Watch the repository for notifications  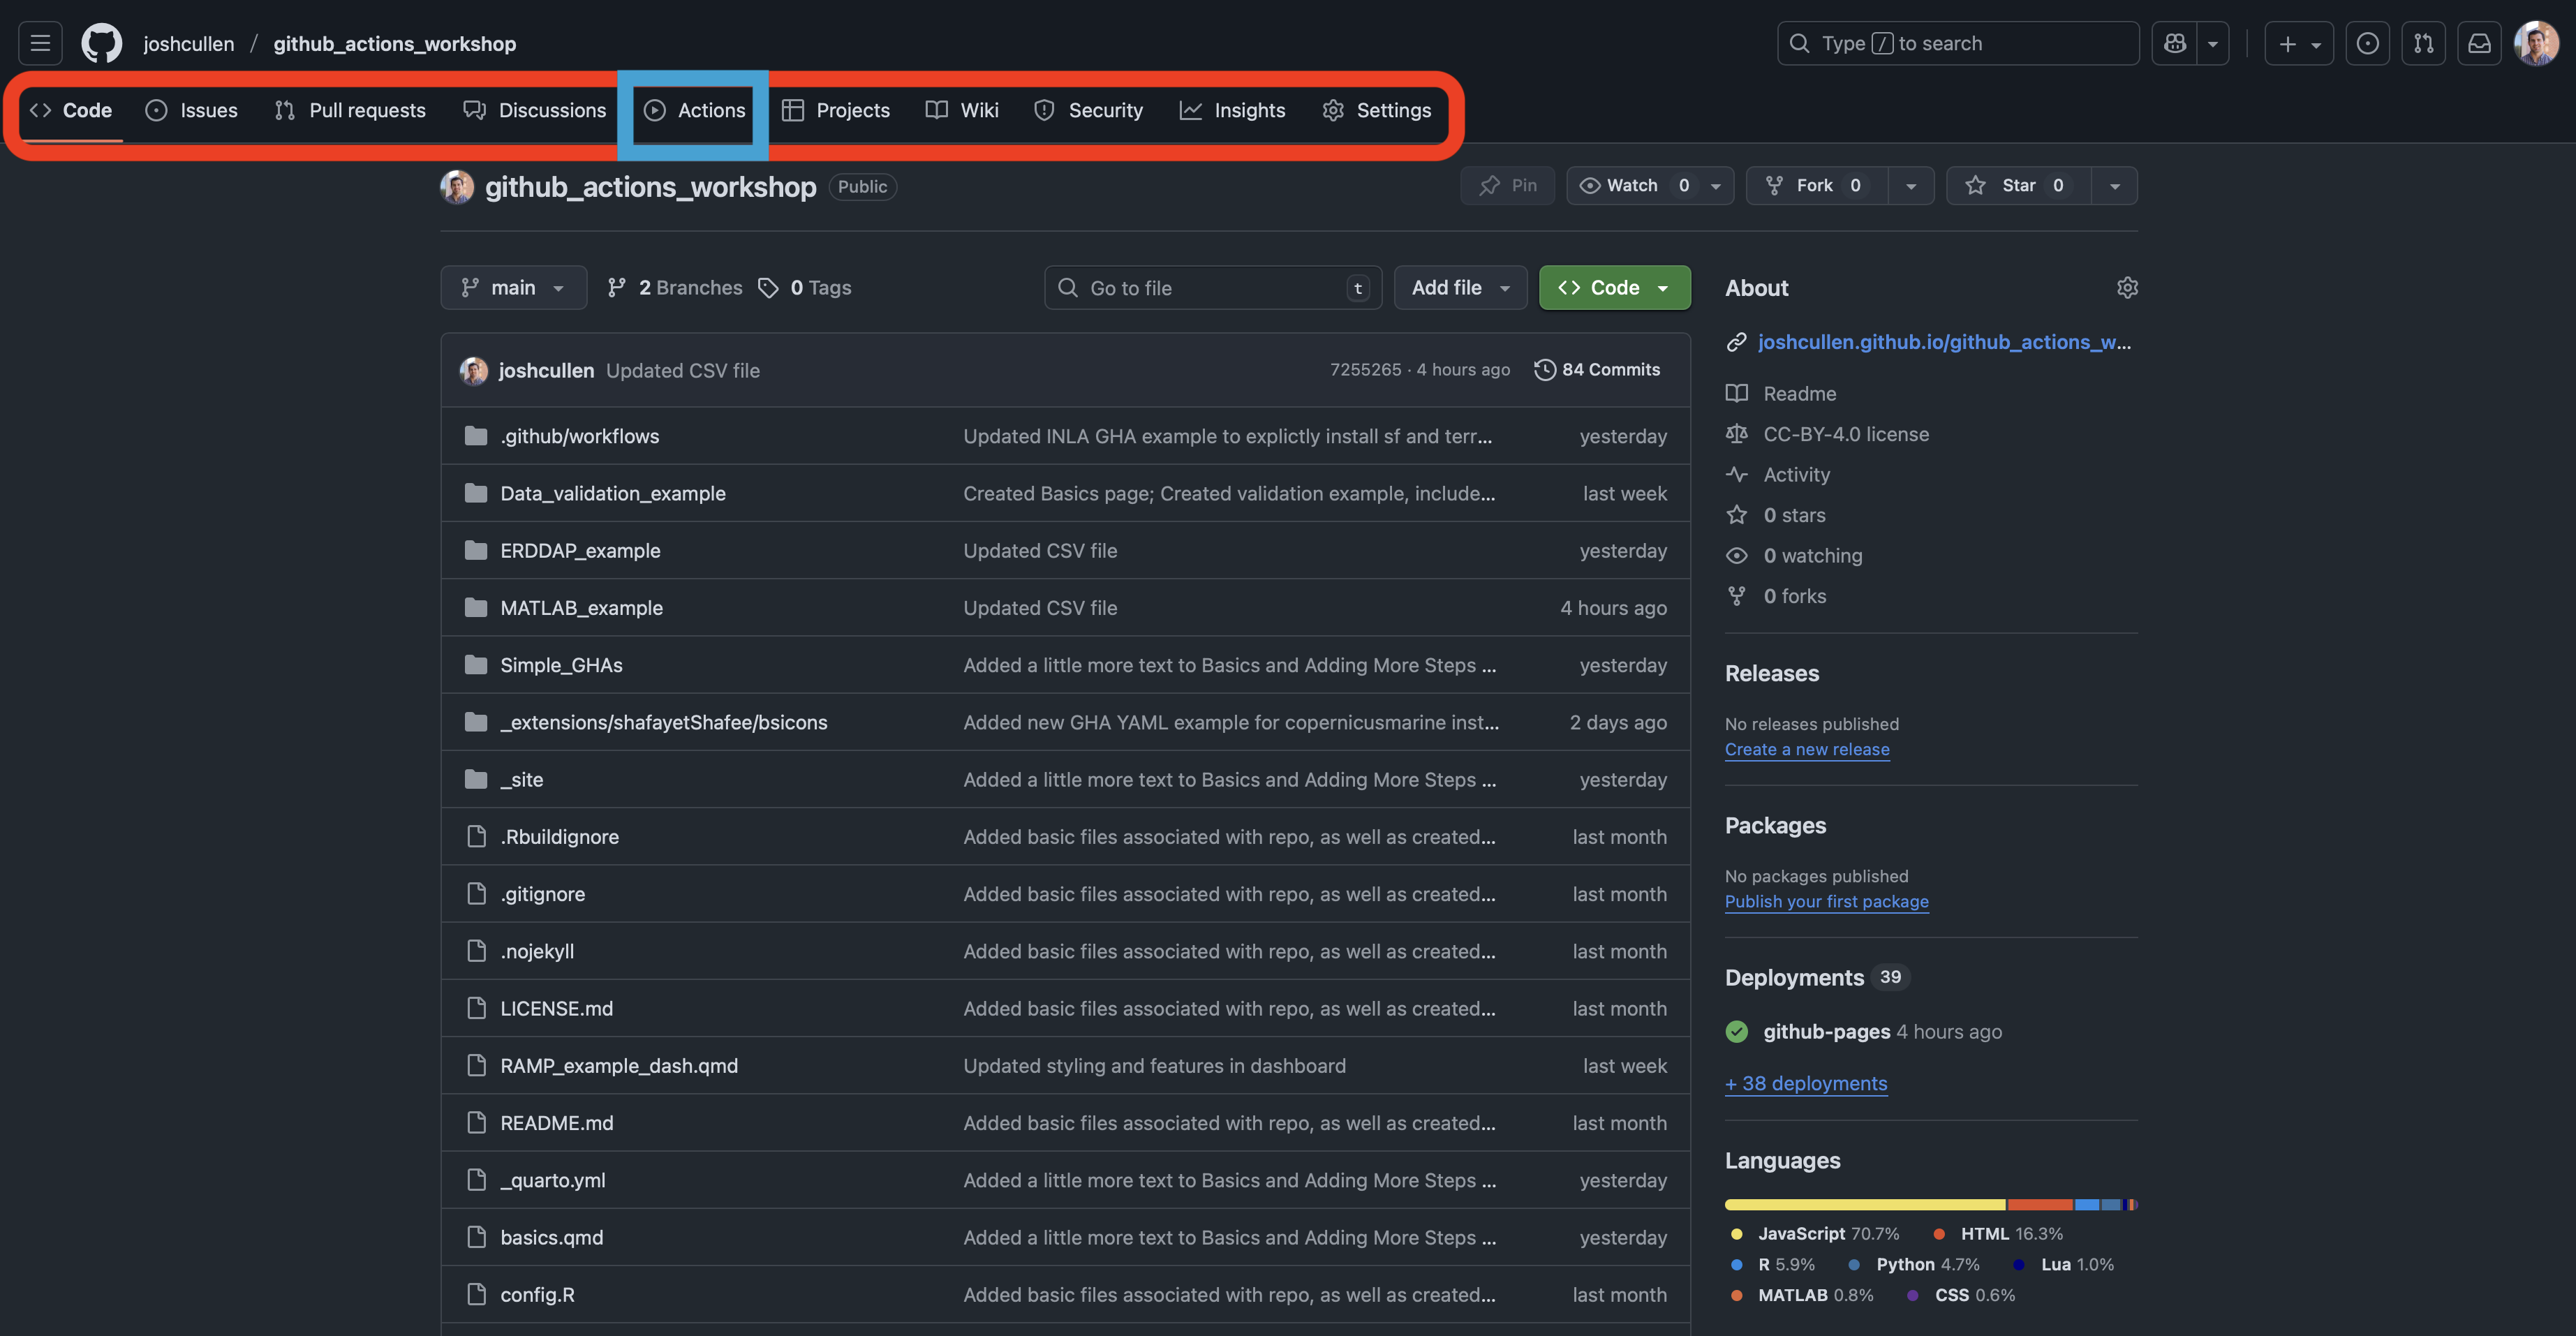(x=1630, y=186)
